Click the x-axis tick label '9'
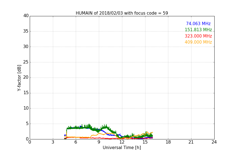 tap(99, 142)
